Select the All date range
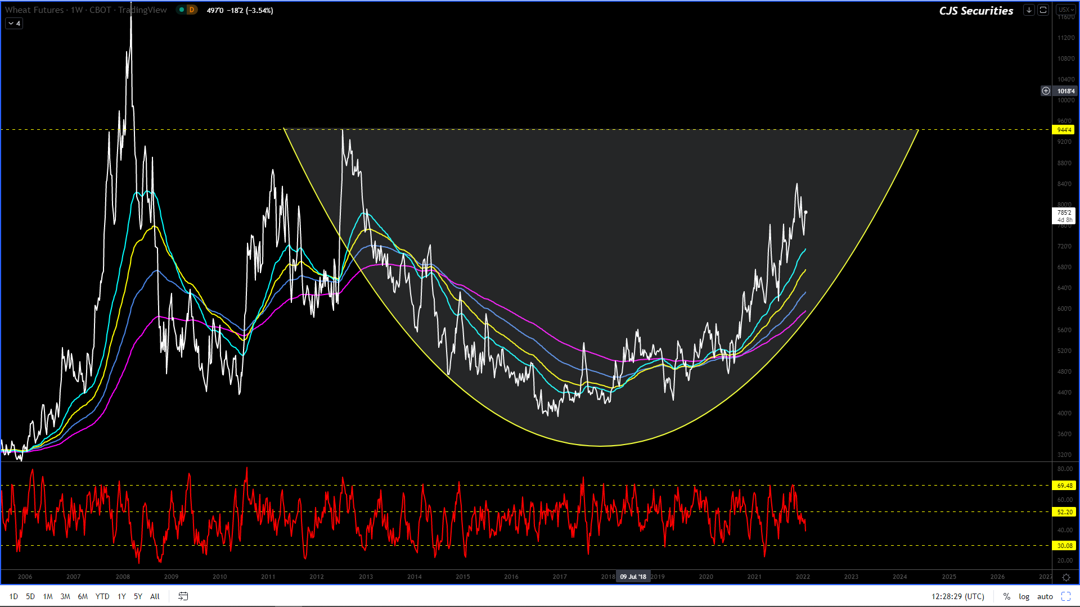 point(155,596)
